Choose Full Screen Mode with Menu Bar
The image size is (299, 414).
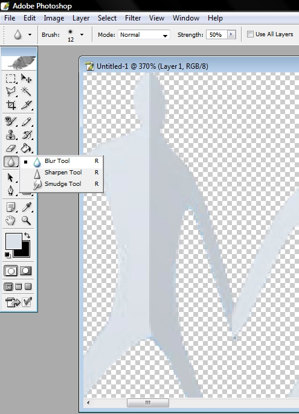[x=19, y=287]
